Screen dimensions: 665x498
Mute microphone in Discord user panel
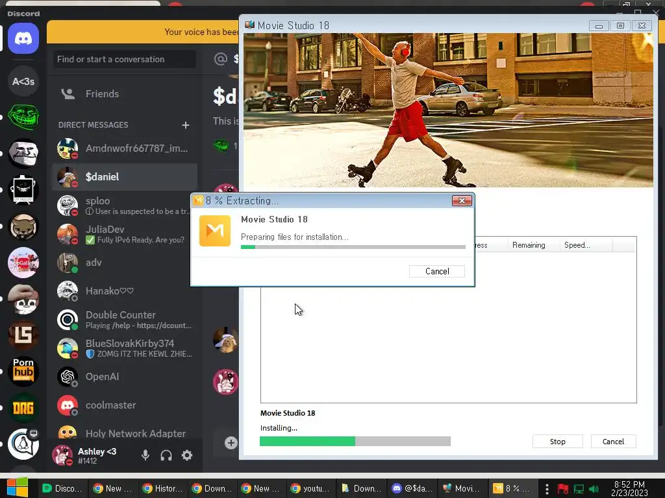tap(145, 455)
